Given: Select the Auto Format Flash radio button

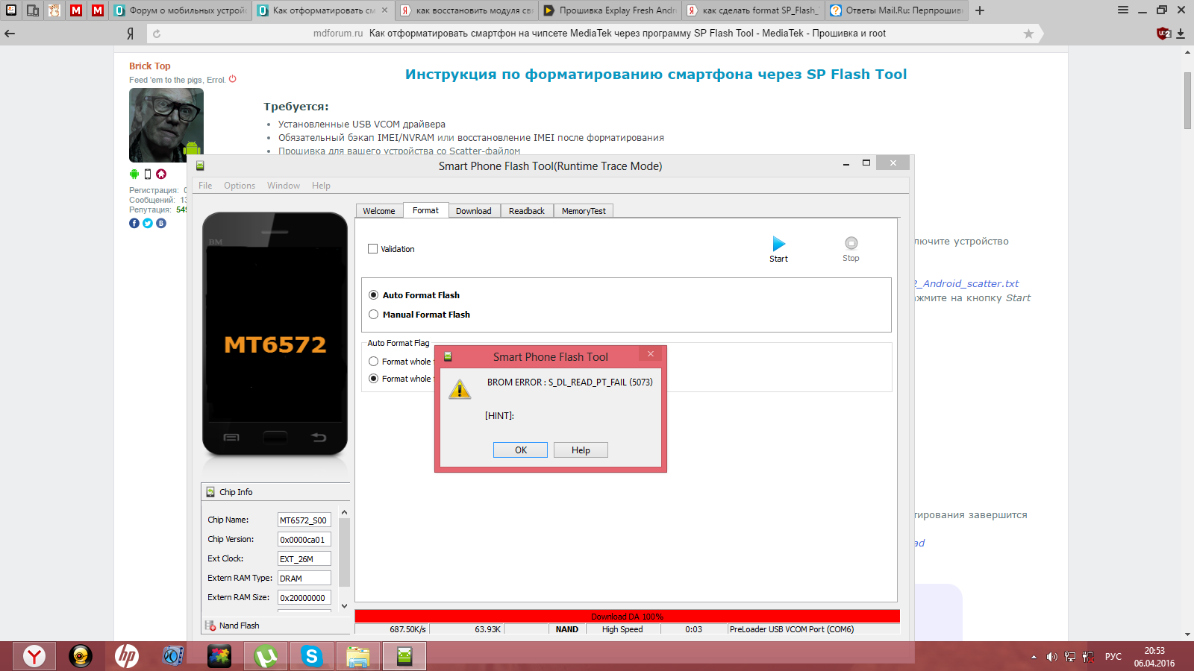Looking at the screenshot, I should pos(374,295).
